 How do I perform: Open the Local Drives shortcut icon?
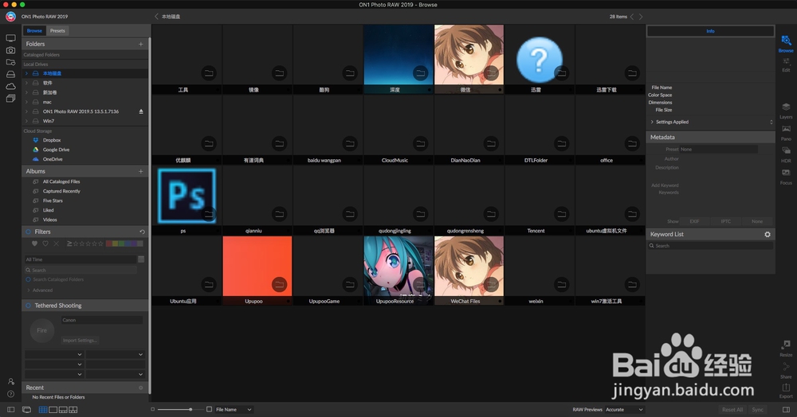(10, 74)
